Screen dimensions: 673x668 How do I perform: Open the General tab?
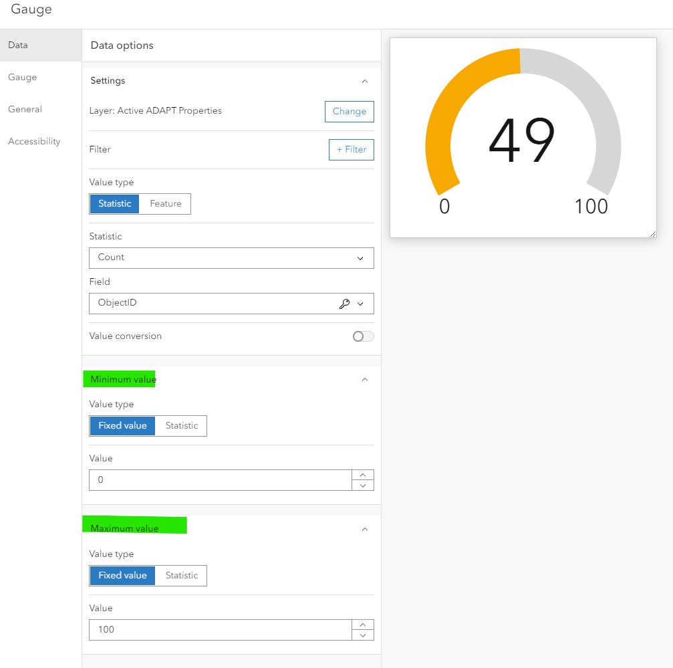point(24,109)
